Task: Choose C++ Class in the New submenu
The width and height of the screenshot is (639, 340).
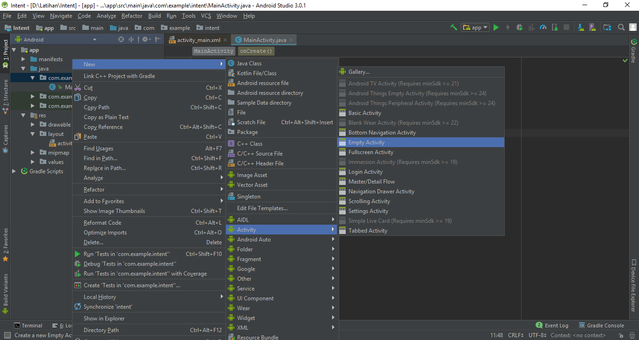Action: click(281, 144)
